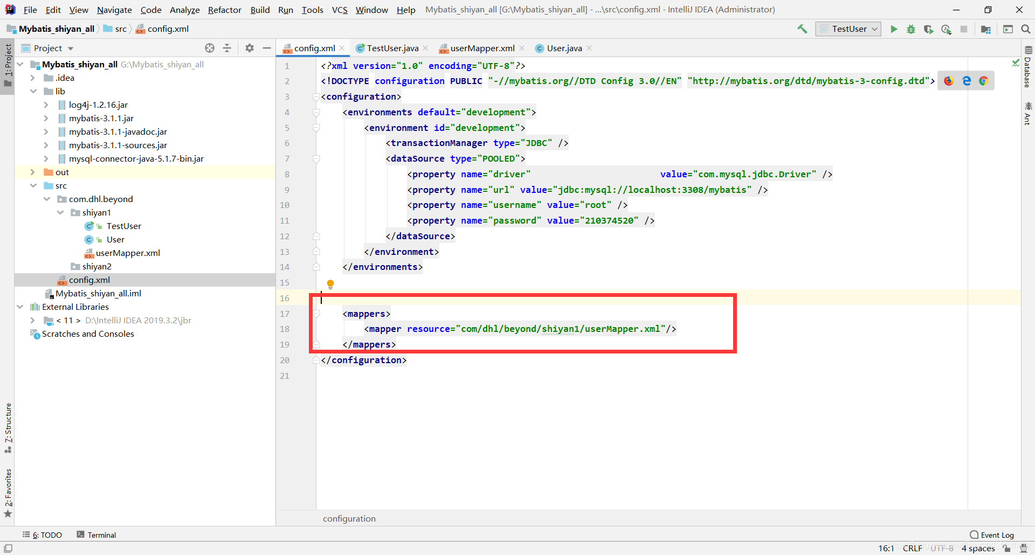The height and width of the screenshot is (555, 1035).
Task: Open the profiler run icon
Action: pyautogui.click(x=946, y=29)
